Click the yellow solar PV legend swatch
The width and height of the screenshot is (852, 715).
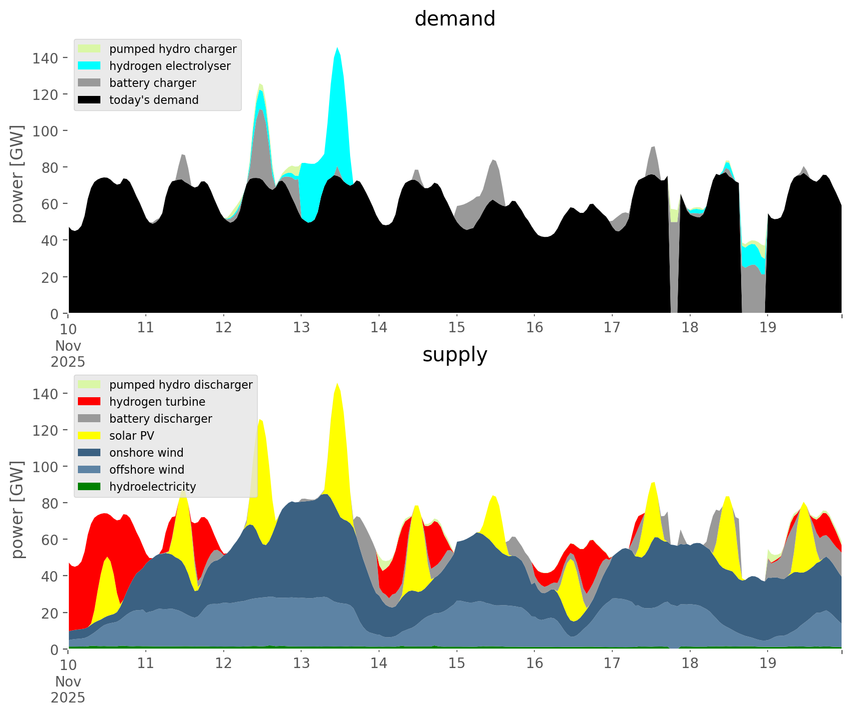(89, 436)
